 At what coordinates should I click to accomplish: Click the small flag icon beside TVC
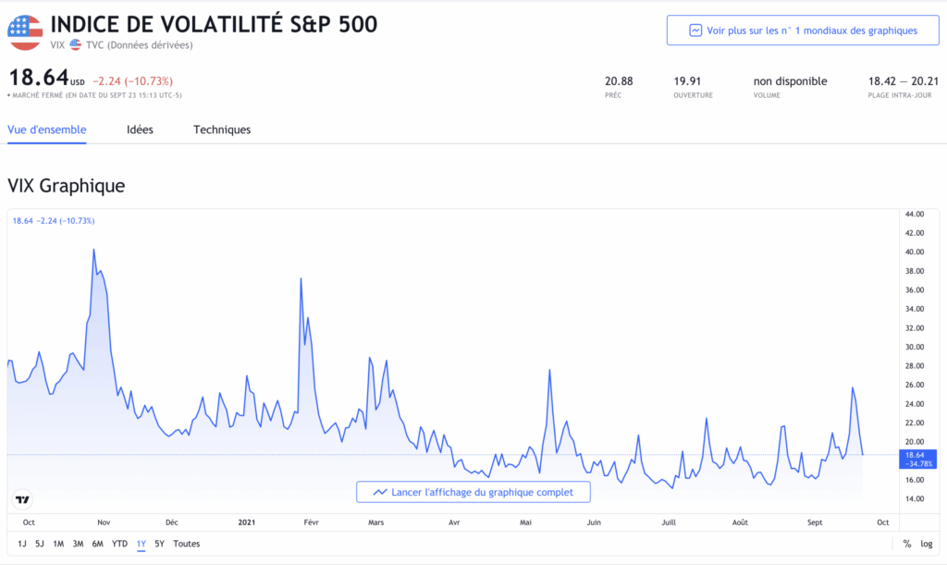click(x=76, y=44)
